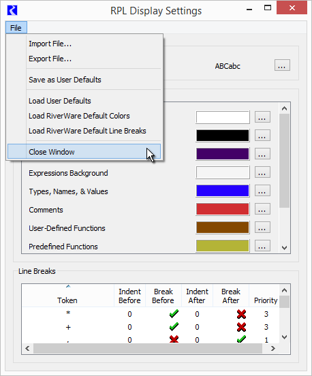
Task: Open ellipsis button for Comments
Action: point(262,209)
